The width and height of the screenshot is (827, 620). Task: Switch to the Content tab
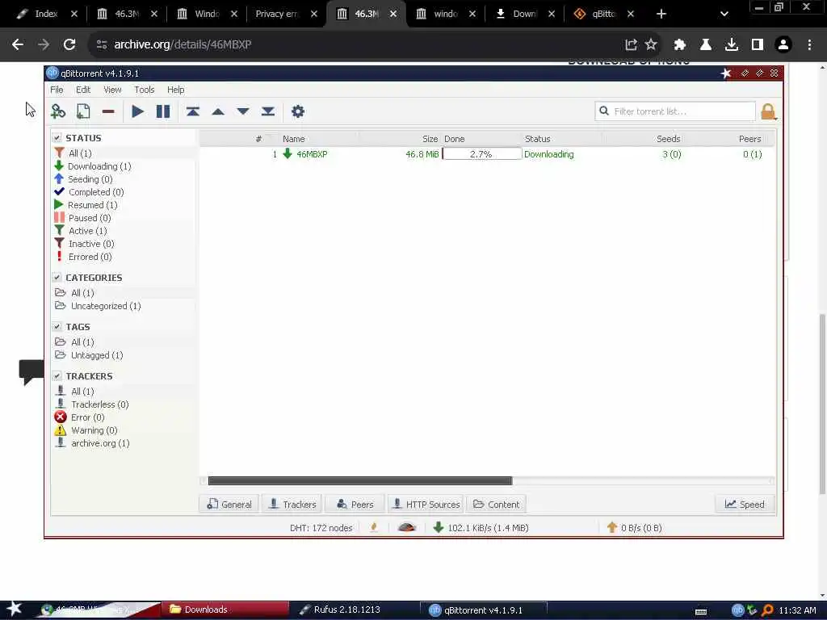tap(497, 504)
